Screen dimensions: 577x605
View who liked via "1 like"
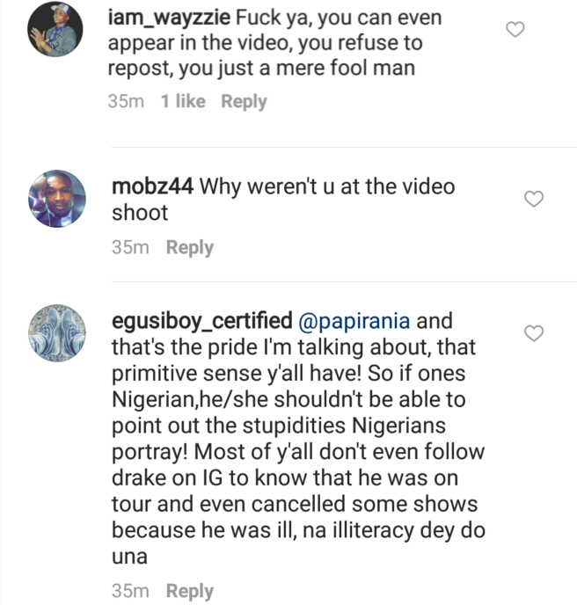click(x=183, y=101)
